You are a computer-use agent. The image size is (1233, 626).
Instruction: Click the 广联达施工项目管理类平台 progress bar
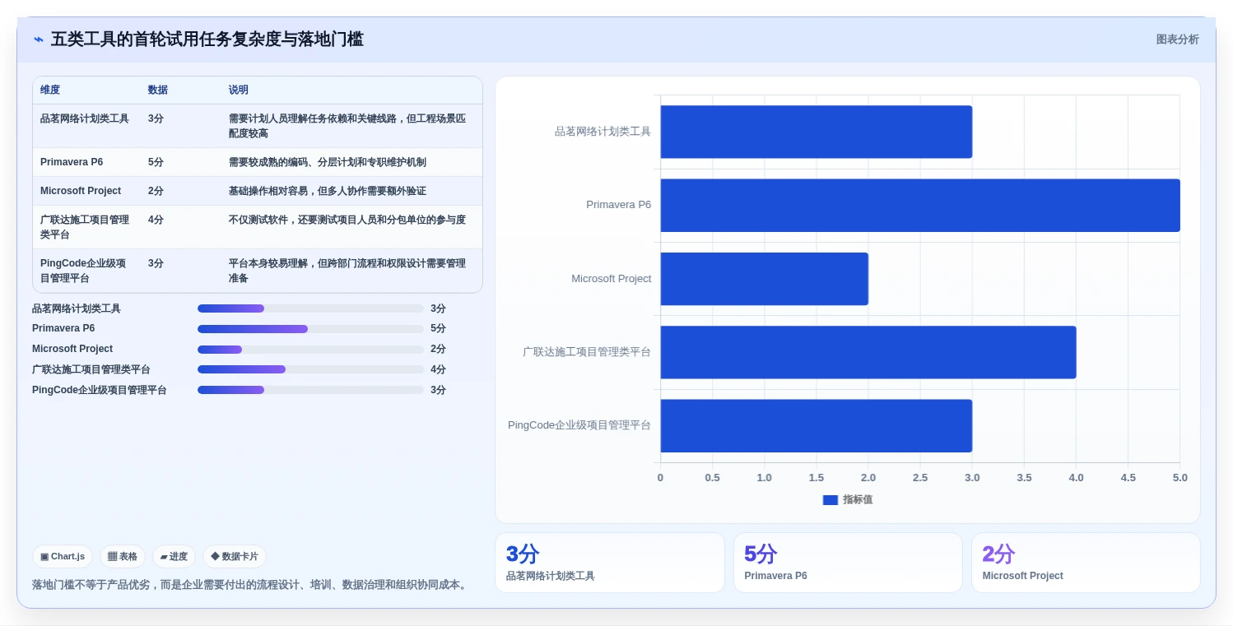point(310,369)
